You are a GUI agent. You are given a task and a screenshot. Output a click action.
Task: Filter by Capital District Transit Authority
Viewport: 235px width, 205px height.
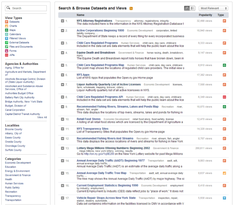coord(22,114)
